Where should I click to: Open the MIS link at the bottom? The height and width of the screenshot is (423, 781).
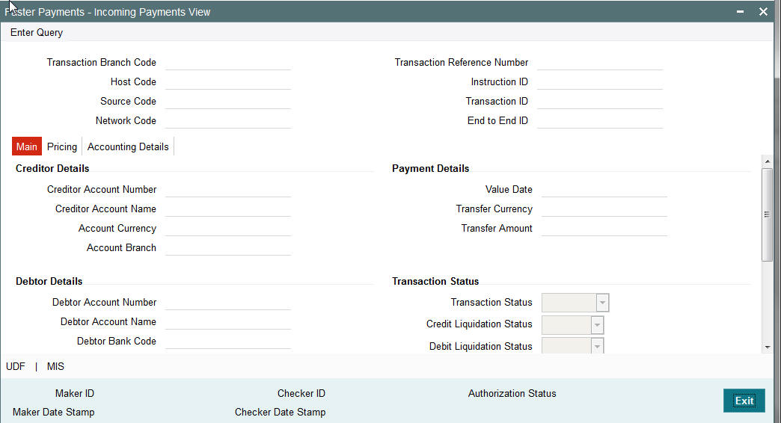[x=55, y=367]
